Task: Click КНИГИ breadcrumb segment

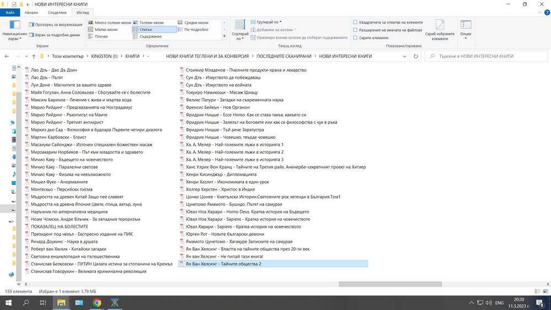Action: pos(132,56)
